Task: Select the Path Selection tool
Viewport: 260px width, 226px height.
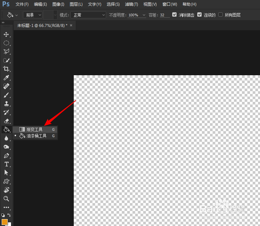Action: click(6, 173)
